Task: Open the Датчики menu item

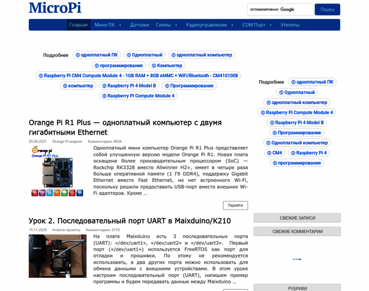Action: 139,25
